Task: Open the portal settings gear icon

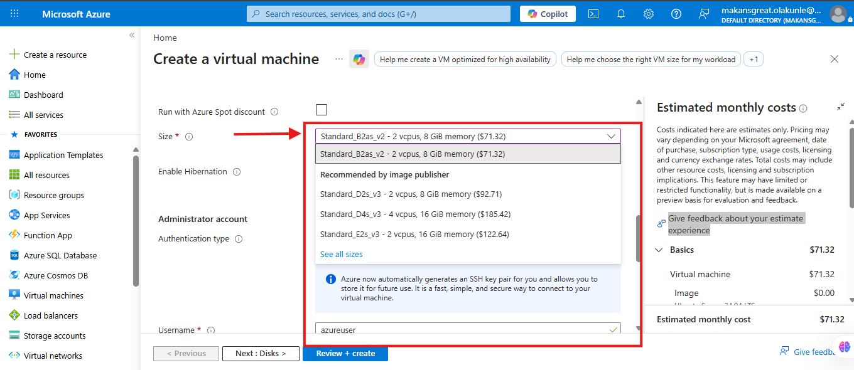Action: point(649,14)
